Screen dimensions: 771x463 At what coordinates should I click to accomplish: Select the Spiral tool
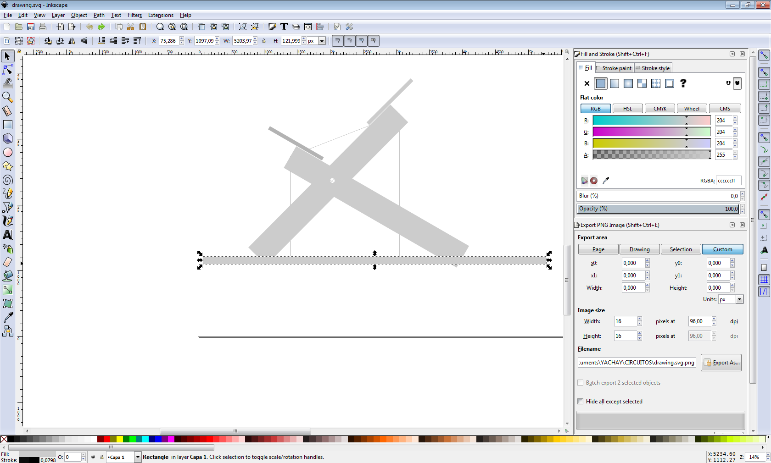point(7,180)
